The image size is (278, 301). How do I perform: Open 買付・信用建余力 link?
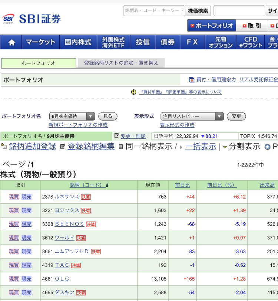pyautogui.click(x=216, y=79)
